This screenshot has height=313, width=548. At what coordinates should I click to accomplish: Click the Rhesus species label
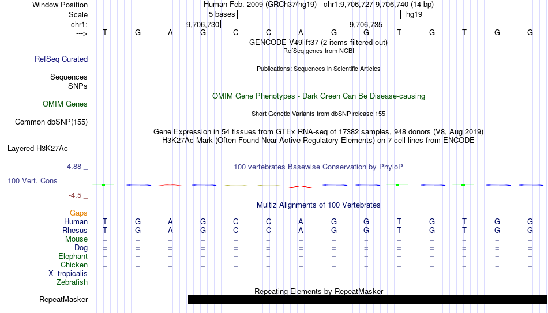[75, 231]
